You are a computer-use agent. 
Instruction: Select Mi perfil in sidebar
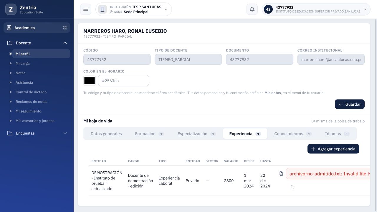(x=41, y=54)
